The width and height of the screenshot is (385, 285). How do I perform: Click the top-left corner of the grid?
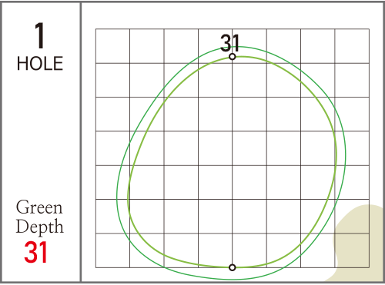click(95, 29)
